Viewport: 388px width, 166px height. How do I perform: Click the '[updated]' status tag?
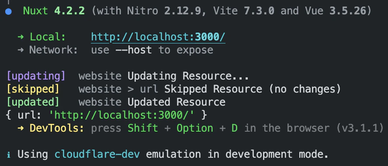point(33,102)
